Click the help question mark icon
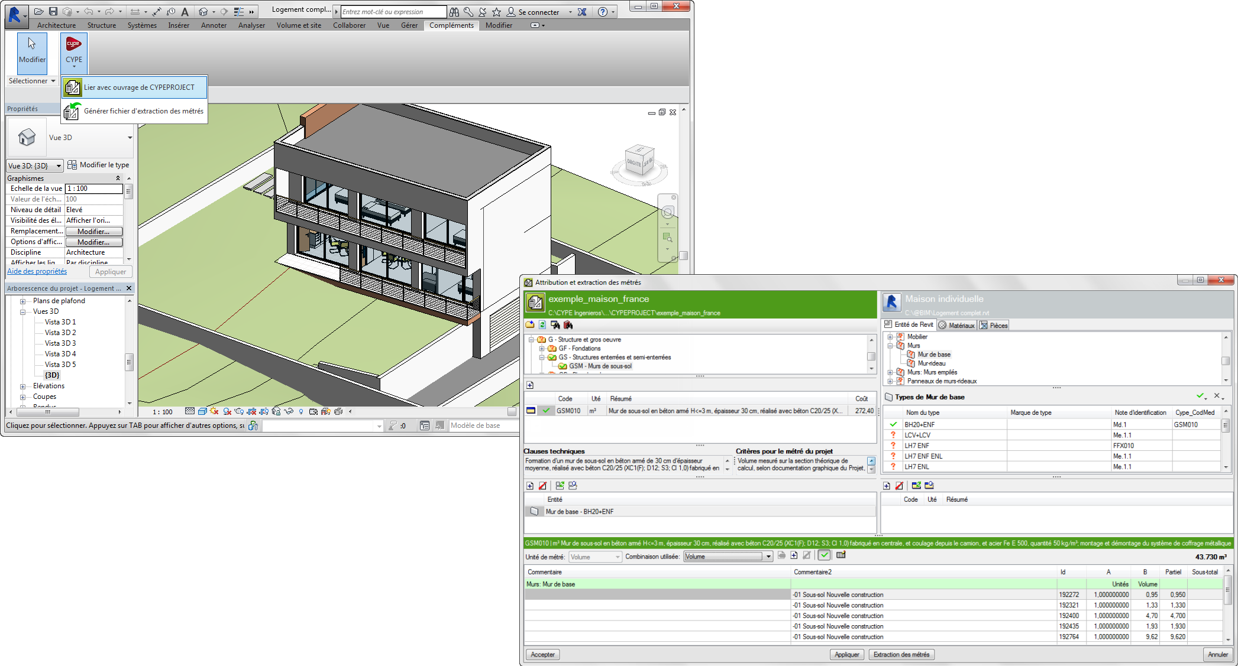Viewport: 1238px width, 666px height. point(603,12)
